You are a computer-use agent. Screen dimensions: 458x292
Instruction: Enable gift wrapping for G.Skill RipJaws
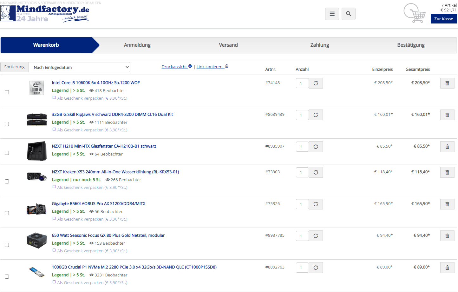pos(54,129)
